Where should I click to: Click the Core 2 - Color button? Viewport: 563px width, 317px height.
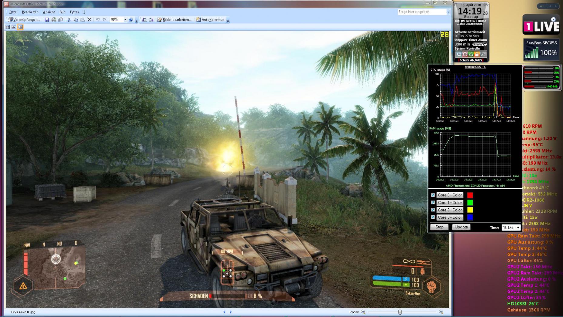450,210
